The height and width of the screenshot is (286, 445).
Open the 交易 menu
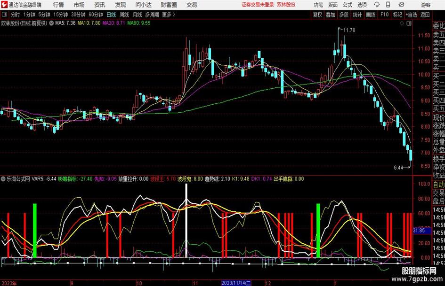[192, 5]
